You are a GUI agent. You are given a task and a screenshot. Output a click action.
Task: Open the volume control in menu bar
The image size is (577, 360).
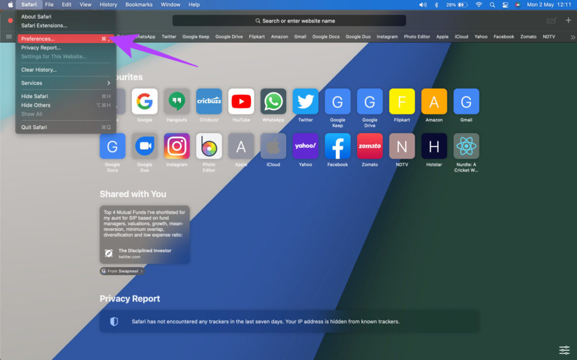(423, 5)
